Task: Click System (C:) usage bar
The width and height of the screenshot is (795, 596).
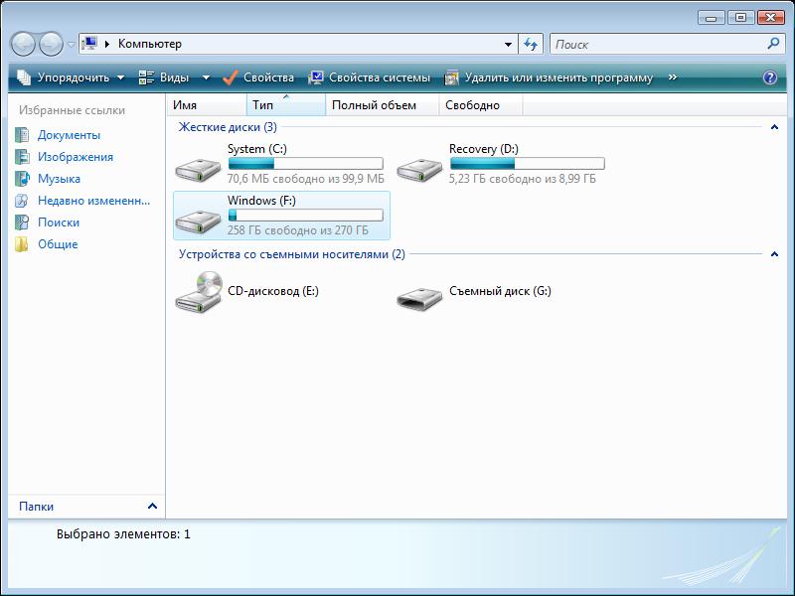Action: point(306,163)
